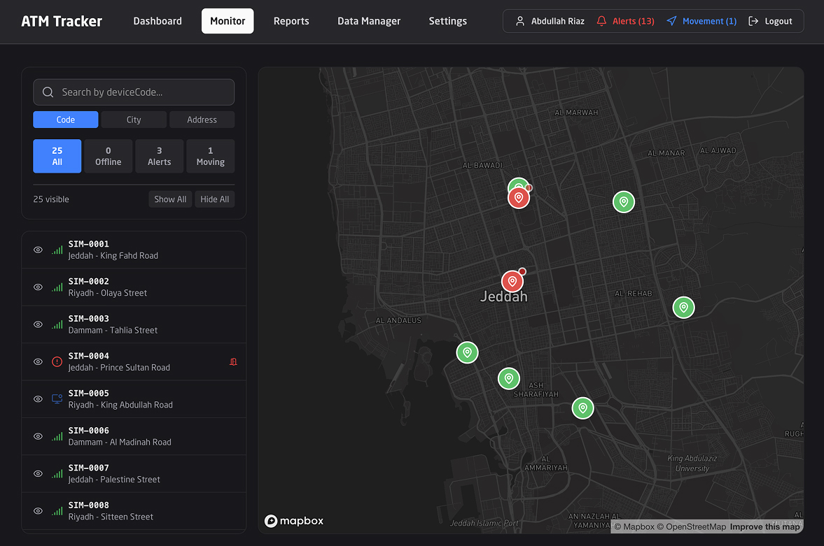Click the ATM Tracker logo title
The width and height of the screenshot is (824, 546).
[x=62, y=21]
